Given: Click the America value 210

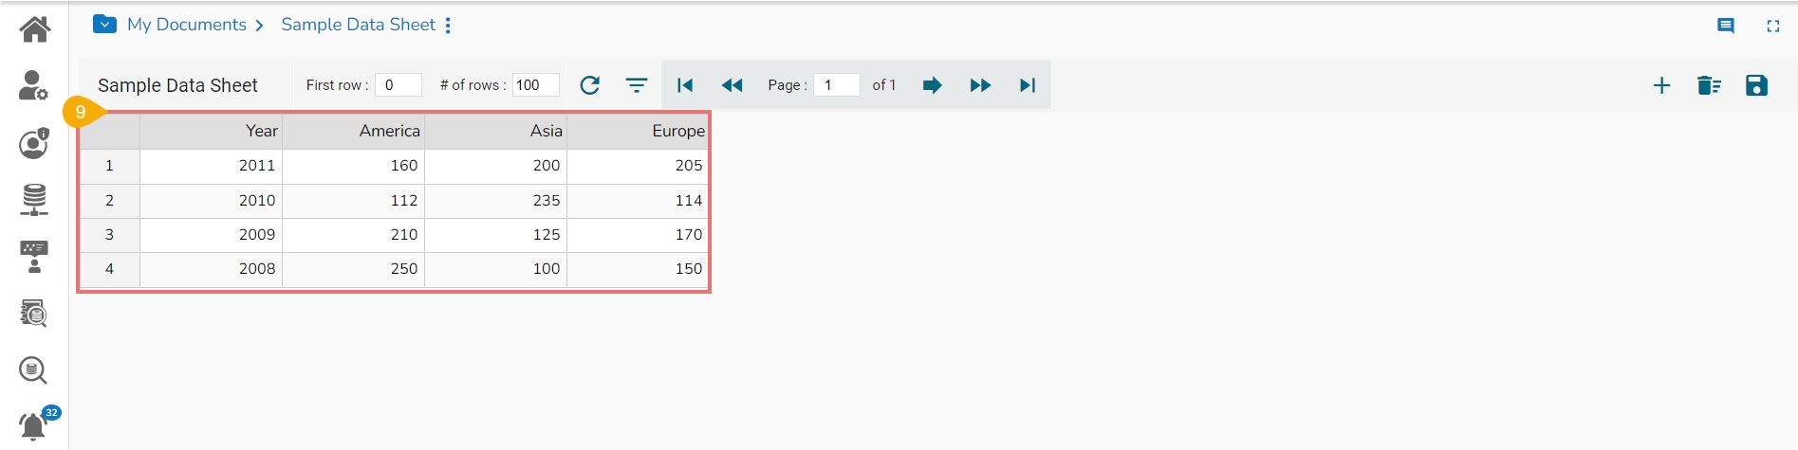Looking at the screenshot, I should (x=353, y=235).
